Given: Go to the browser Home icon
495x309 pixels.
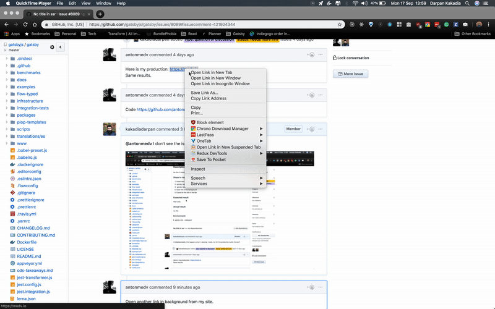Looking at the screenshot, I should (x=35, y=24).
